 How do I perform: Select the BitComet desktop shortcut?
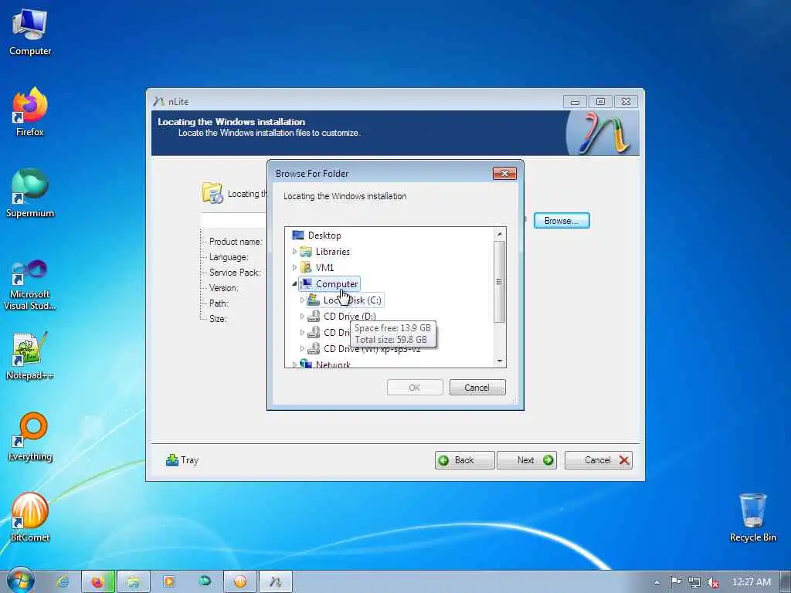tap(30, 518)
